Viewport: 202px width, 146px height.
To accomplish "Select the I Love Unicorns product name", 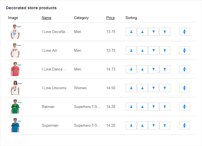I will (54, 88).
